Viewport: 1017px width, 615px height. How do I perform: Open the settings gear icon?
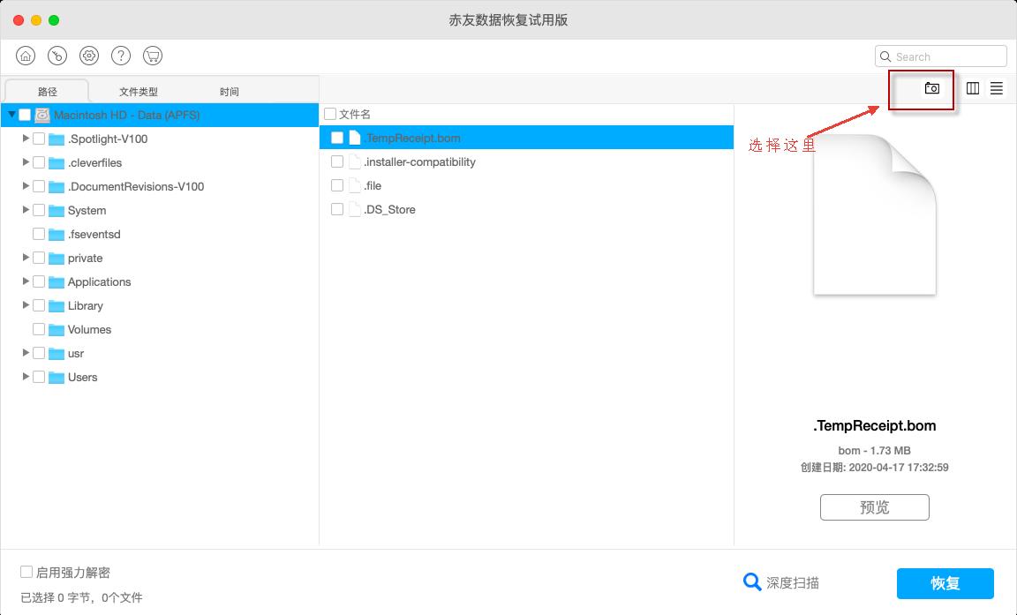[88, 55]
